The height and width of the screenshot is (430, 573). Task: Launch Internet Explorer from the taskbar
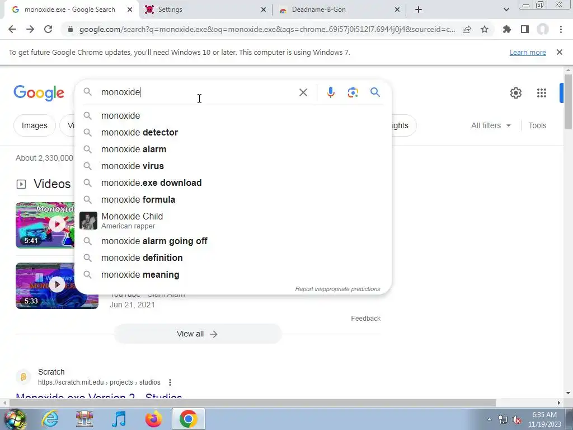click(50, 419)
